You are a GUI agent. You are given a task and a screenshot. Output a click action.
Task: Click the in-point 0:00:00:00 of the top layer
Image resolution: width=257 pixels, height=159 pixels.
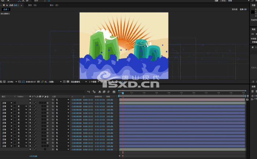[x=76, y=100]
